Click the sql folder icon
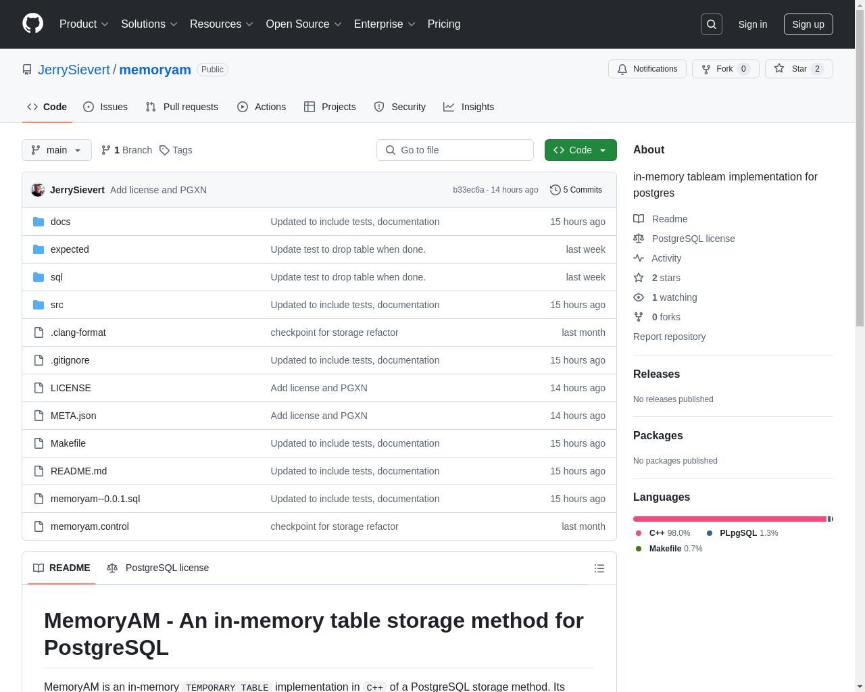The height and width of the screenshot is (692, 865). 39,277
